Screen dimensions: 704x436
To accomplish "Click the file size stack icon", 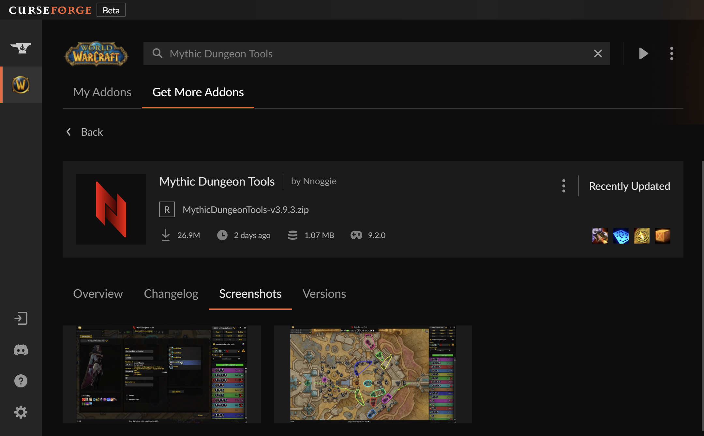I will tap(293, 235).
